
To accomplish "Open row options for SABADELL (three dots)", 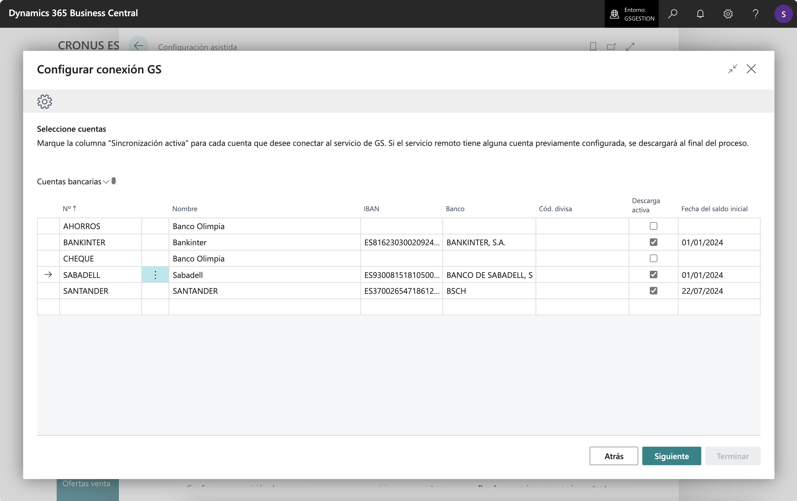I will [155, 275].
